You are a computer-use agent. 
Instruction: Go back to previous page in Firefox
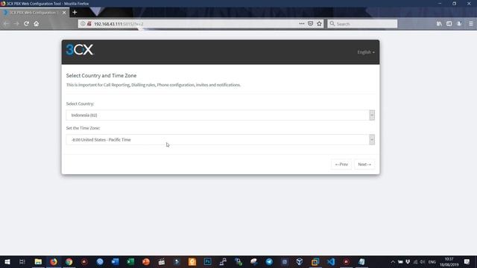[6, 24]
